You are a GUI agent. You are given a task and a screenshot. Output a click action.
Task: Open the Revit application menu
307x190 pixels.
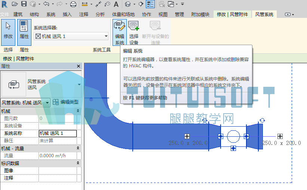[x=4, y=4]
